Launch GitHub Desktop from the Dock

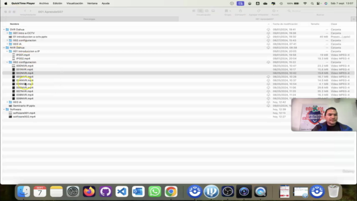105,192
